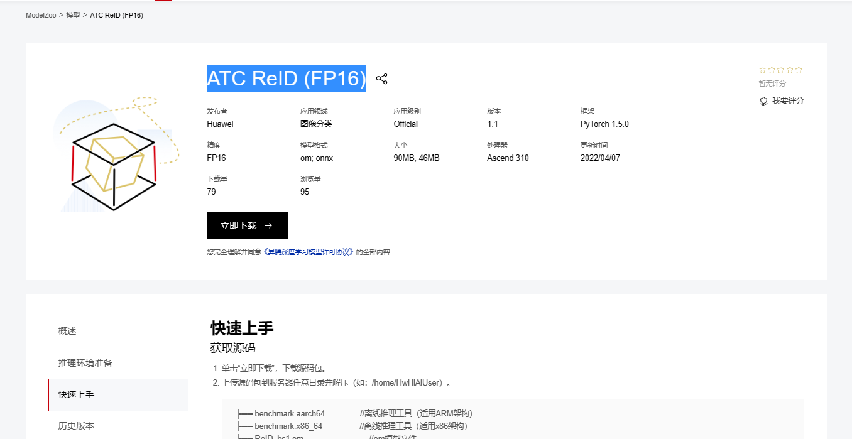The image size is (852, 439).
Task: Click the Ascend 310 processor value
Action: click(508, 158)
